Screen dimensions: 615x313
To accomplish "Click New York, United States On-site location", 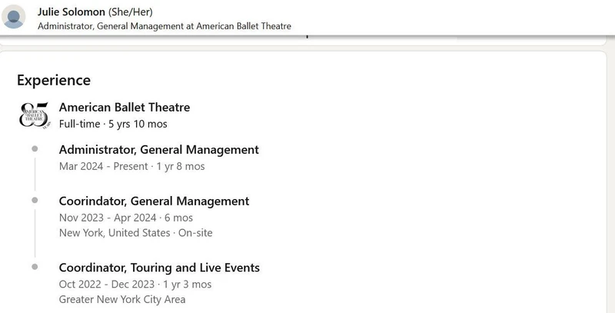I will 135,233.
